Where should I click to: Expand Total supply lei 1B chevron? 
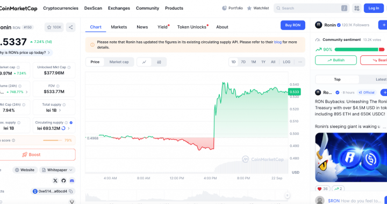click(60, 111)
